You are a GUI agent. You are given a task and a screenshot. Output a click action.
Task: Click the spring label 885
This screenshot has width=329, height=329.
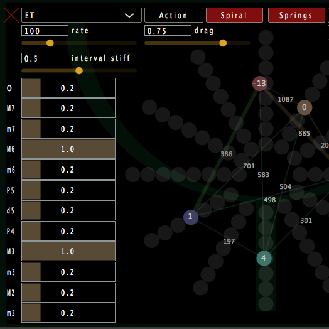coord(304,133)
